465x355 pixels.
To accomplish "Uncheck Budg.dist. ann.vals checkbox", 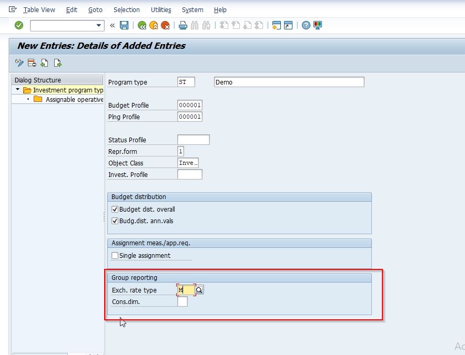I will tap(115, 221).
